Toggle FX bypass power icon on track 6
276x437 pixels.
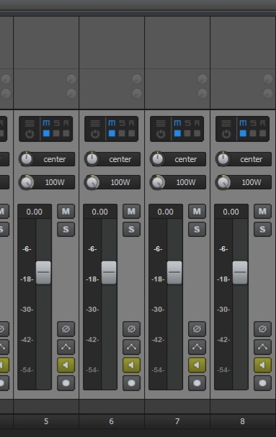coord(95,134)
